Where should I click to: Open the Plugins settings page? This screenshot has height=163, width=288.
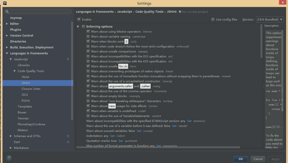click(x=15, y=30)
